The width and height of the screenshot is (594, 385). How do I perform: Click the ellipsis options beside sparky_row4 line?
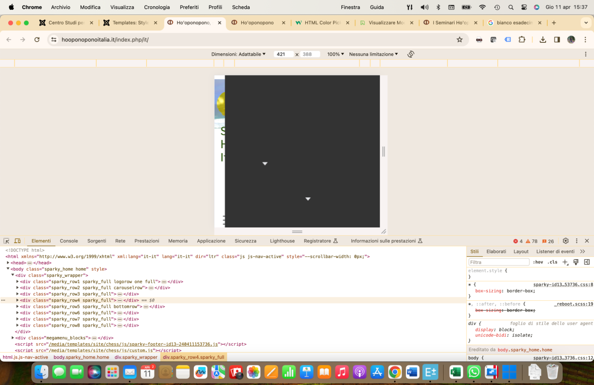coord(3,300)
